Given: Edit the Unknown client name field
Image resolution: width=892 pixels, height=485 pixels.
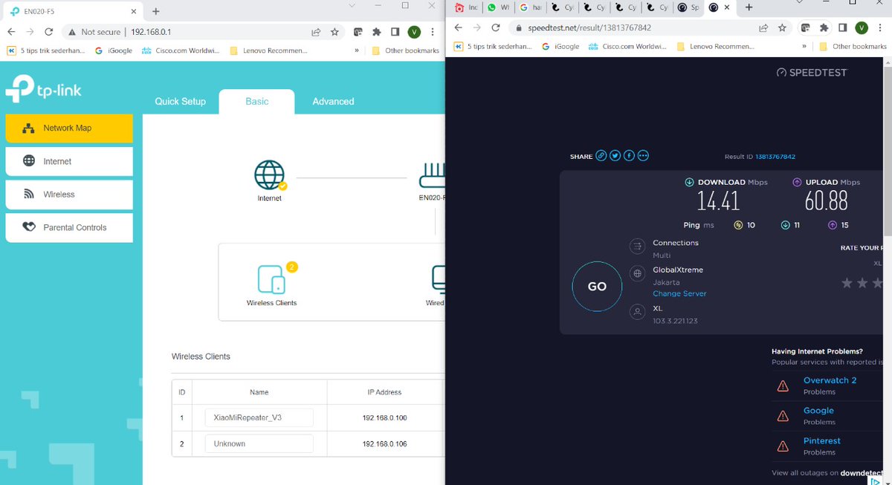Looking at the screenshot, I should (x=259, y=443).
